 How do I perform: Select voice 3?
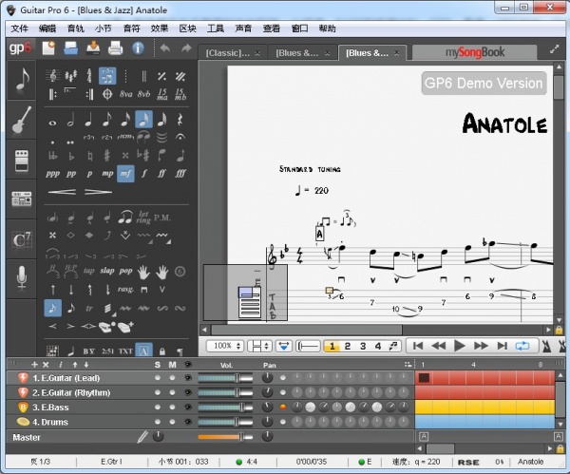(x=363, y=346)
